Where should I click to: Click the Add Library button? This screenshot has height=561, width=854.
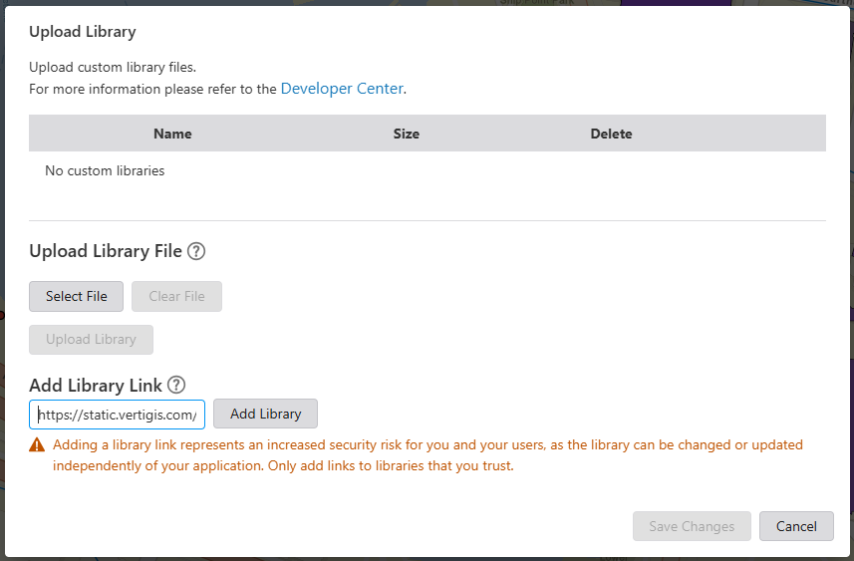[265, 414]
